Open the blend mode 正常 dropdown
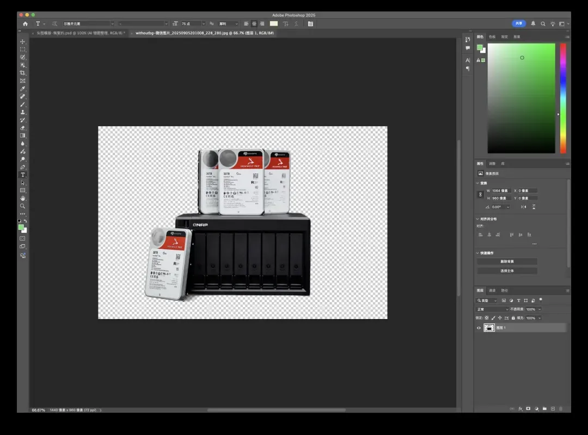Screen dimensions: 588x435 click(x=491, y=309)
